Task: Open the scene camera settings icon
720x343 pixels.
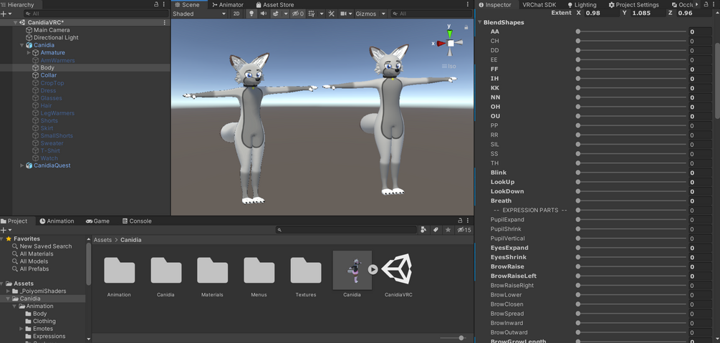Action: pos(343,14)
